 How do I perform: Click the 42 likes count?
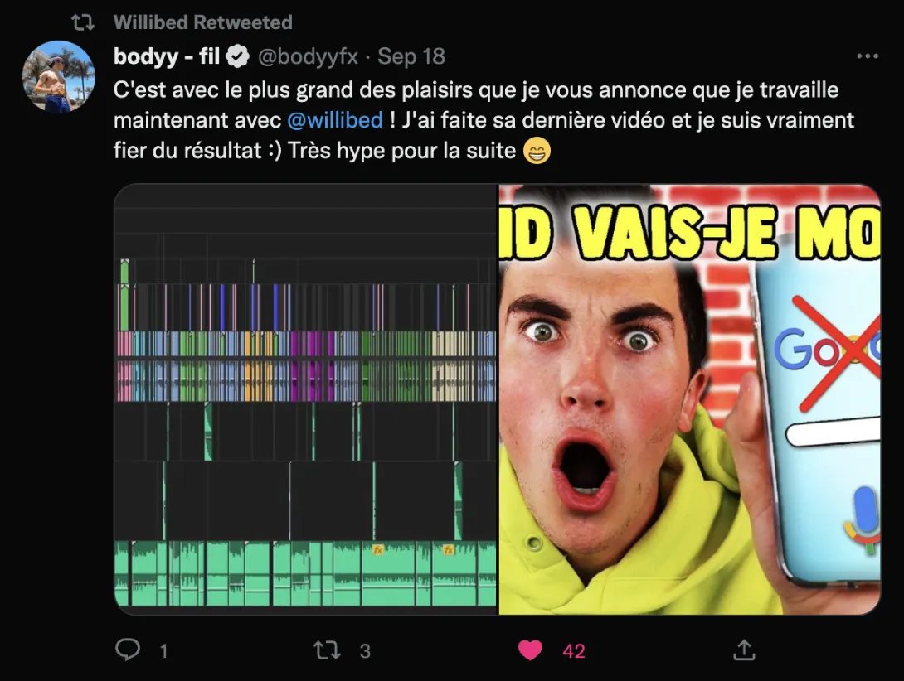click(574, 651)
